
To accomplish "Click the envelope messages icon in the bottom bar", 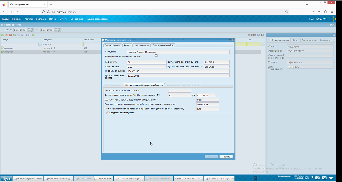I will (324, 178).
